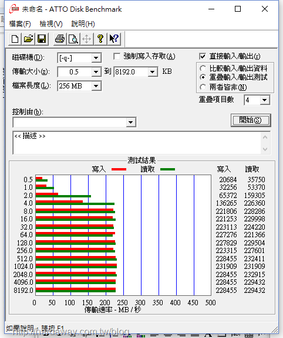
Task: Click the write value 136265
Action: (226, 203)
